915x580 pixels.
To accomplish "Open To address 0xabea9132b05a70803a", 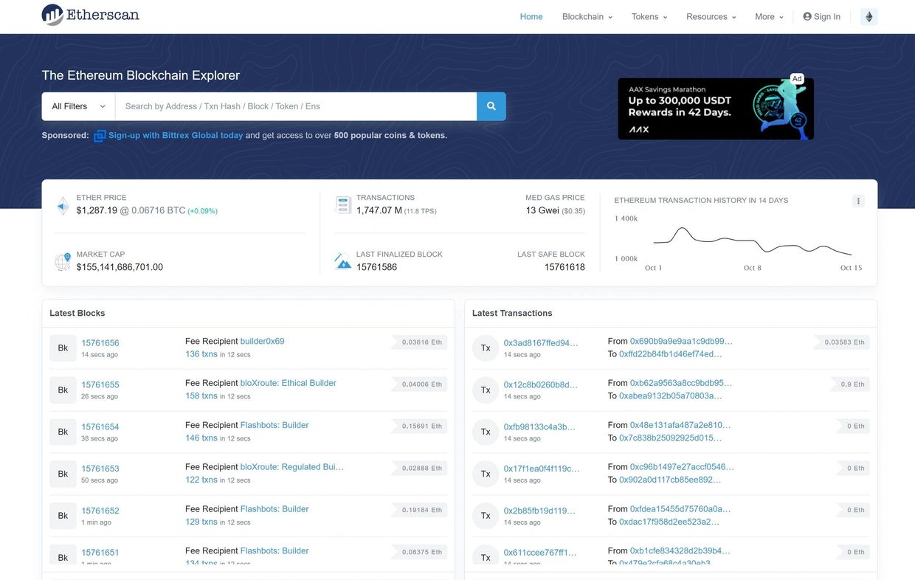I will pos(671,396).
